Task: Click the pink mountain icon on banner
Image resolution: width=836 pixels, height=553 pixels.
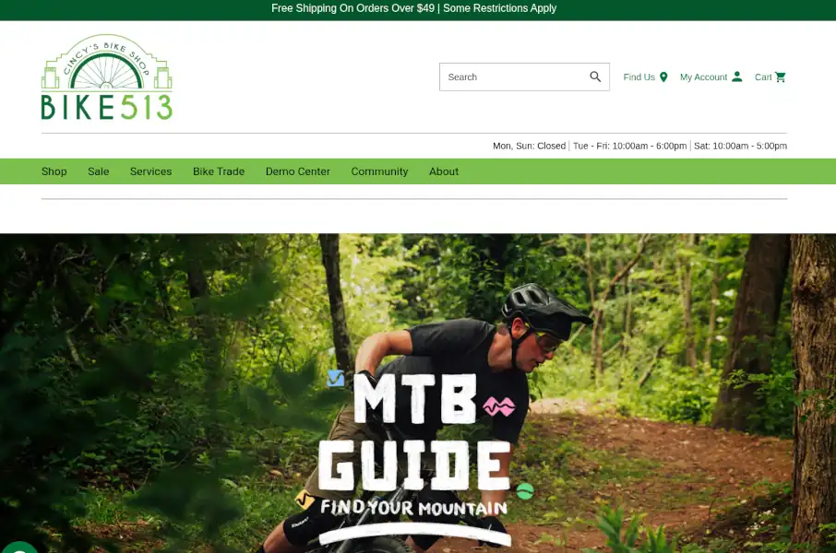Action: tap(499, 406)
